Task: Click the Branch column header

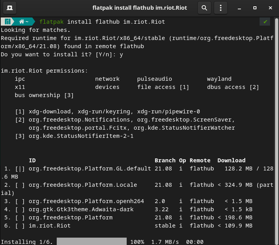Action: point(165,160)
